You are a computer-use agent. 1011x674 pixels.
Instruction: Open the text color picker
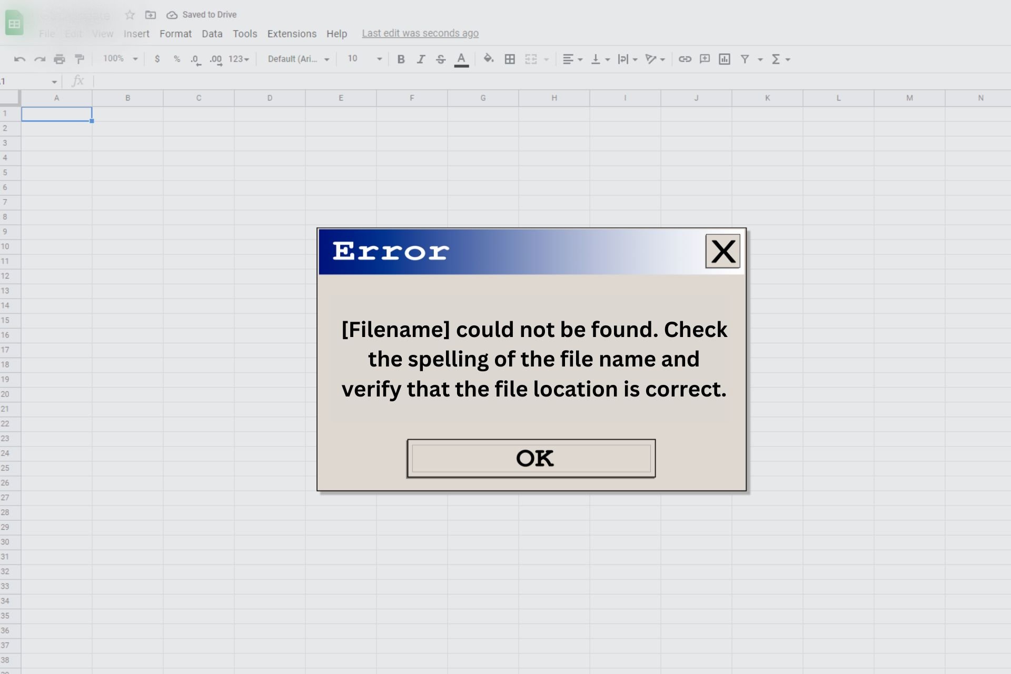[x=461, y=60]
